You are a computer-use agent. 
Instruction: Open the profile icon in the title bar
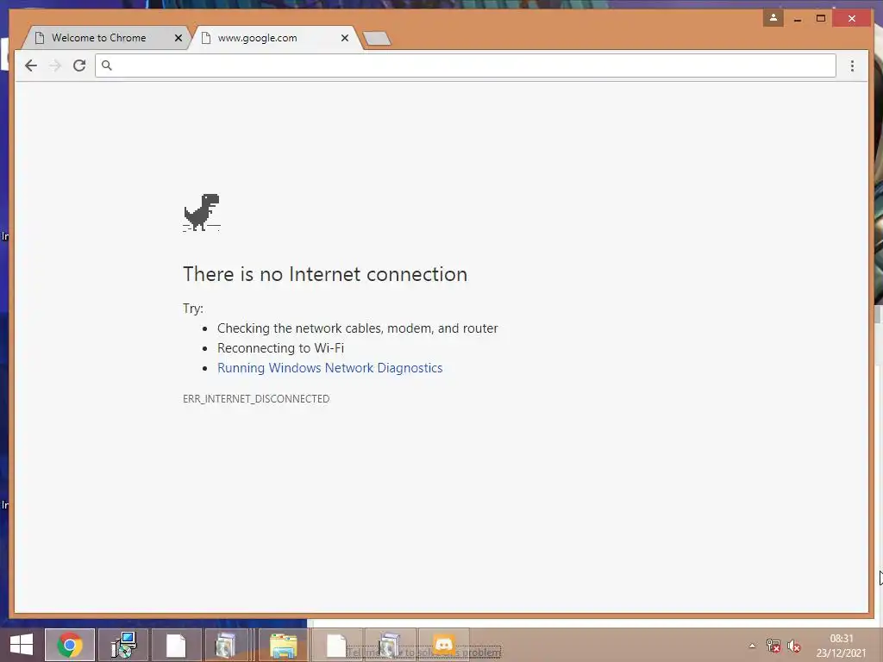click(773, 18)
